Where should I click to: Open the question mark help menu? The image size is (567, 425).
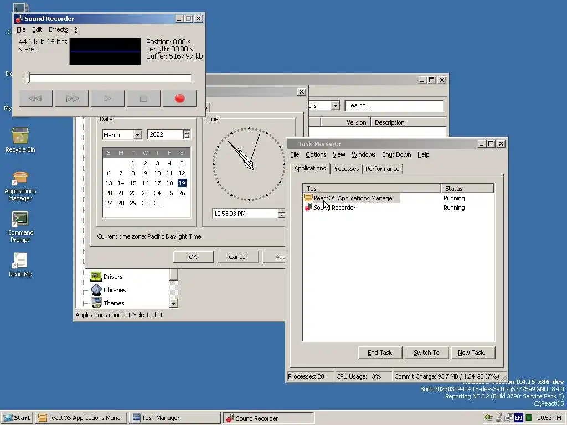coord(75,30)
